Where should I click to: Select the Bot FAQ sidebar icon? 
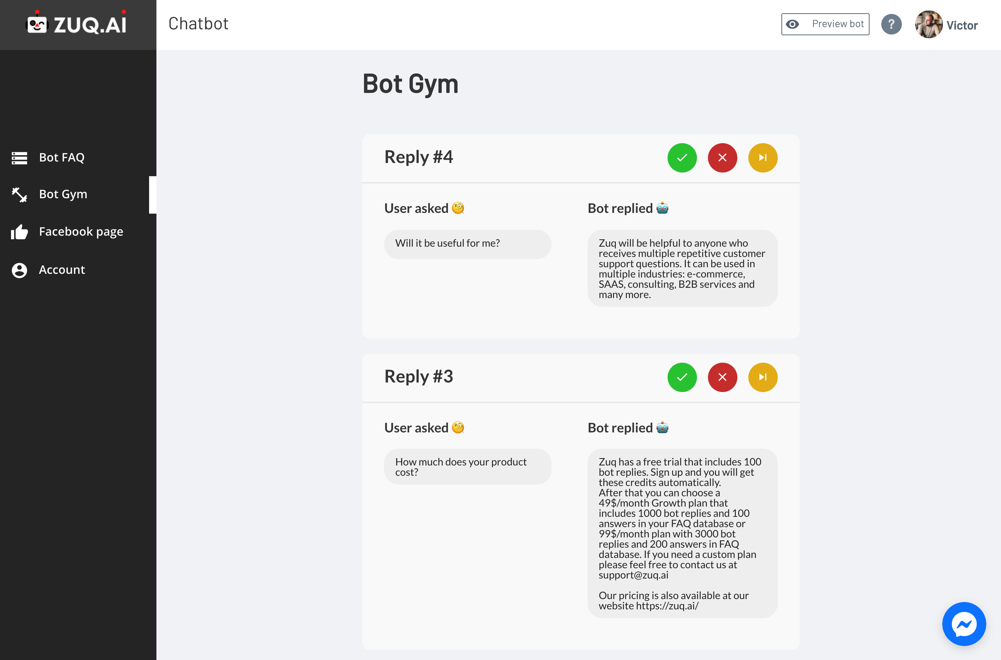click(x=19, y=157)
